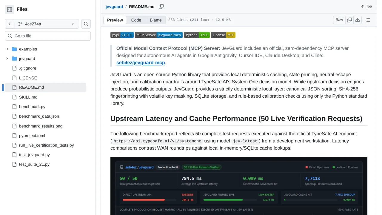Click the examples folder icon

(14, 49)
